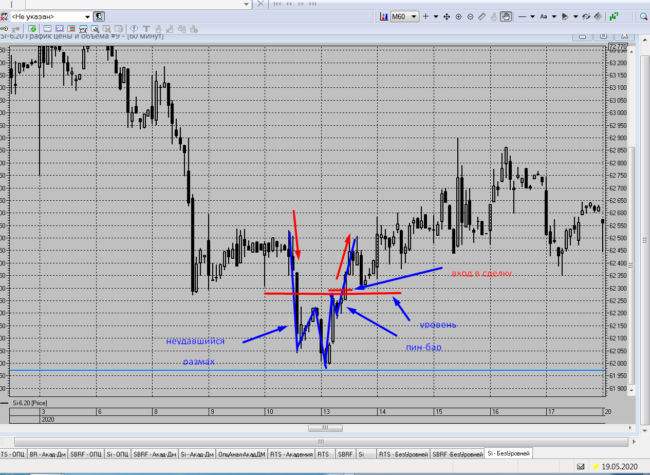Screen dimensions: 650x475
Task: Click the 63 000 price axis label
Action: (x=618, y=113)
